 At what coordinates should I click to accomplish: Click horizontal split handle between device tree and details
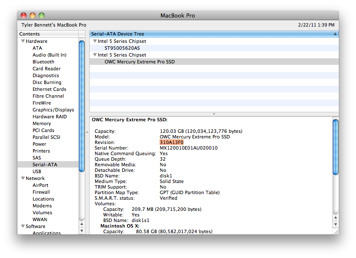tap(214, 114)
